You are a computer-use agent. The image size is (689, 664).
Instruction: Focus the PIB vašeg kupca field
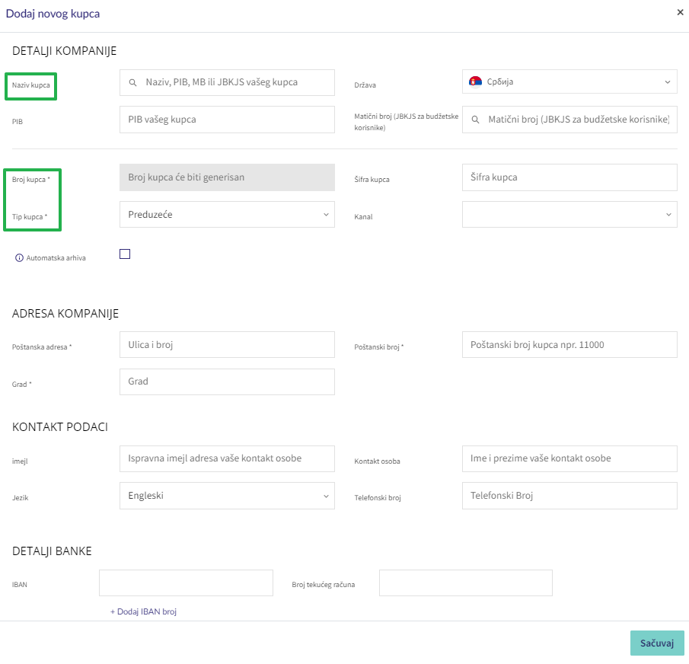tap(227, 120)
